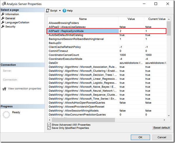Select DataMining \ MaxConcurrentPredictionQueries row
This screenshot has width=175, height=143.
[x=107, y=115]
